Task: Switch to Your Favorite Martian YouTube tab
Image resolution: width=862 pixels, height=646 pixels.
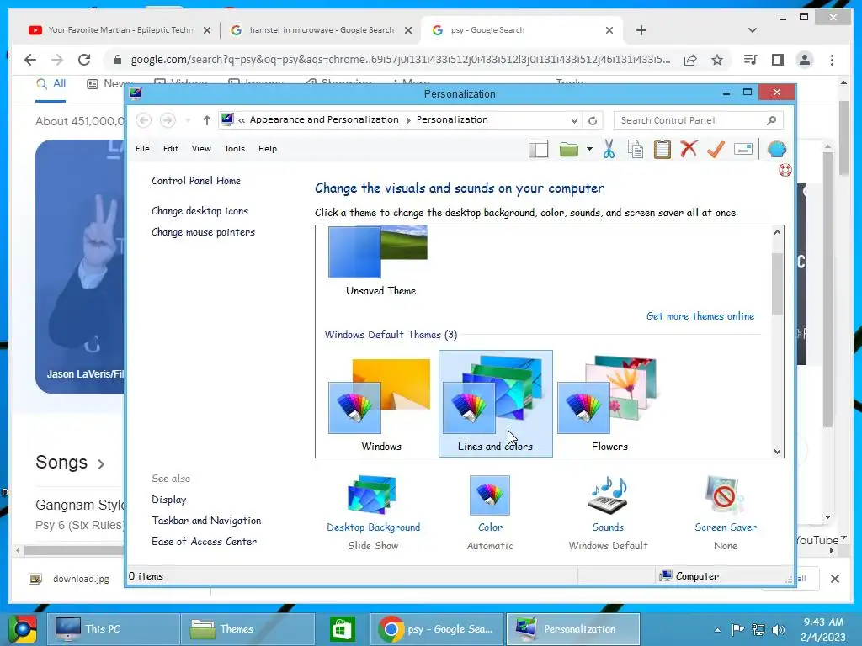Action: point(118,30)
